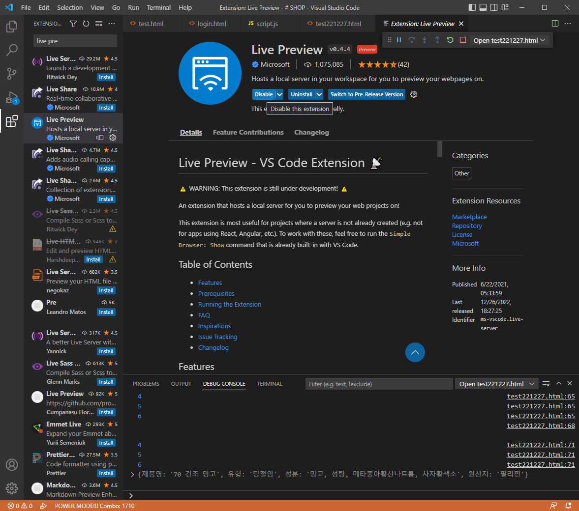Switch to the PROBLEMS panel tab
This screenshot has height=511, width=579.
[x=146, y=384]
